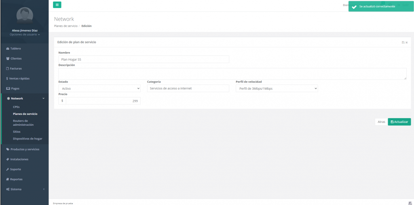Click the Sistema gears icon
The width and height of the screenshot is (414, 205).
[8, 189]
